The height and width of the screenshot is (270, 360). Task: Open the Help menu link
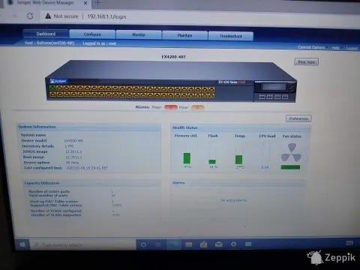(x=335, y=48)
